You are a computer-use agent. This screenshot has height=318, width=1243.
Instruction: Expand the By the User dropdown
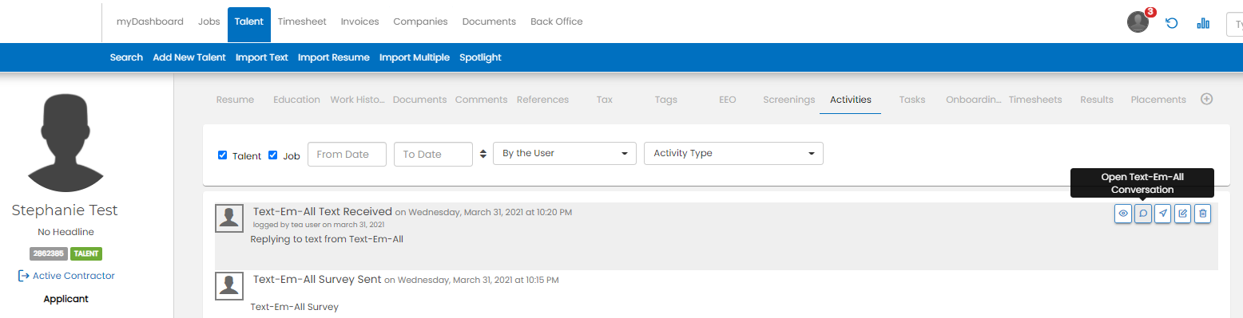[565, 153]
